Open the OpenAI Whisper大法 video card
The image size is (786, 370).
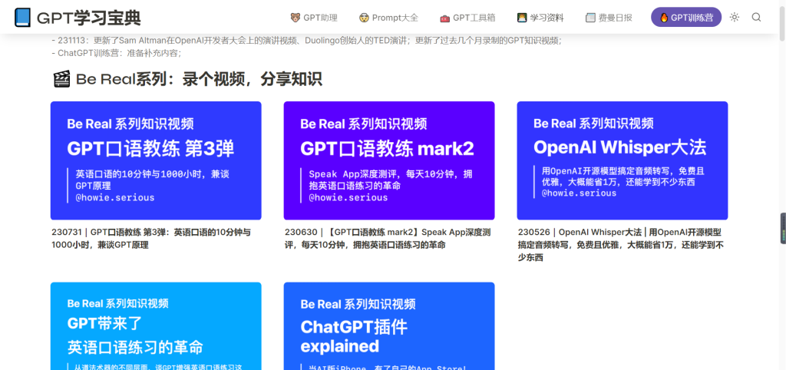pyautogui.click(x=622, y=160)
